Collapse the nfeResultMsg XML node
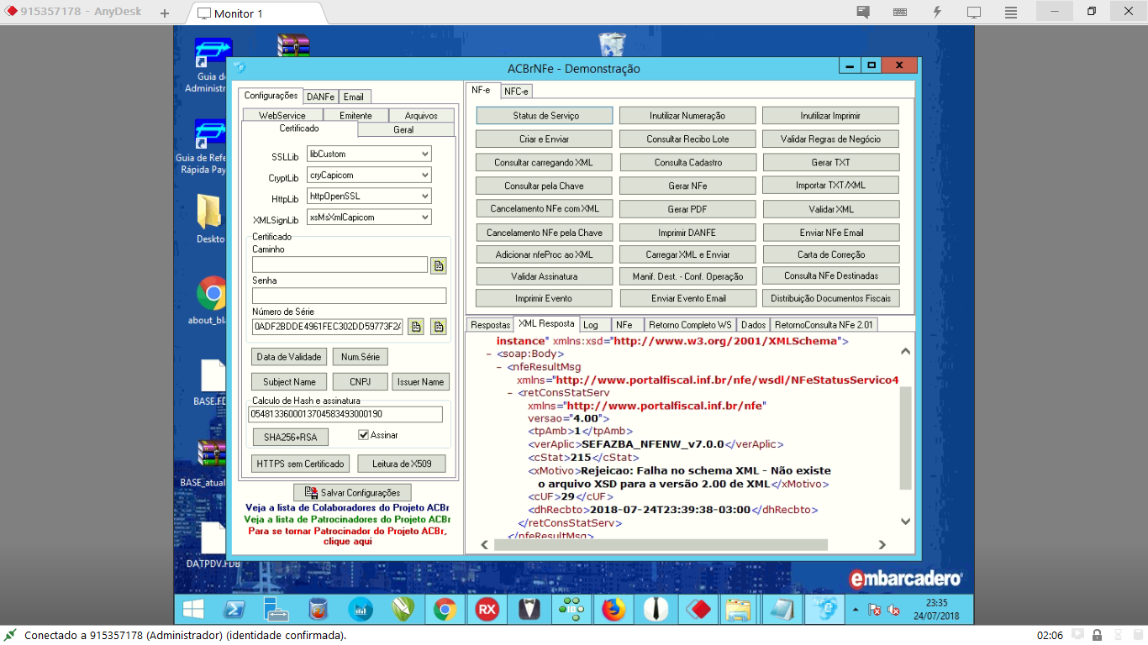This screenshot has width=1148, height=645. tap(499, 367)
